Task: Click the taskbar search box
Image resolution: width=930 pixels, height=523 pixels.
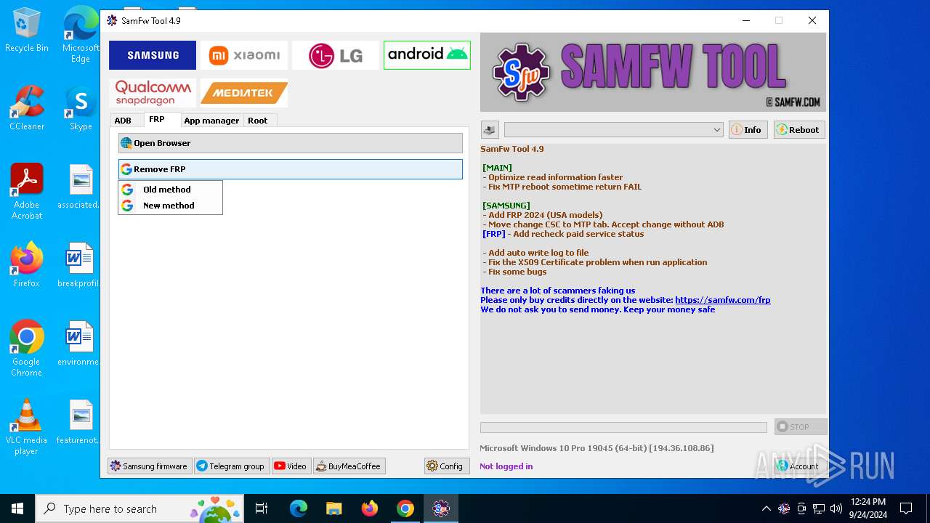Action: [140, 508]
